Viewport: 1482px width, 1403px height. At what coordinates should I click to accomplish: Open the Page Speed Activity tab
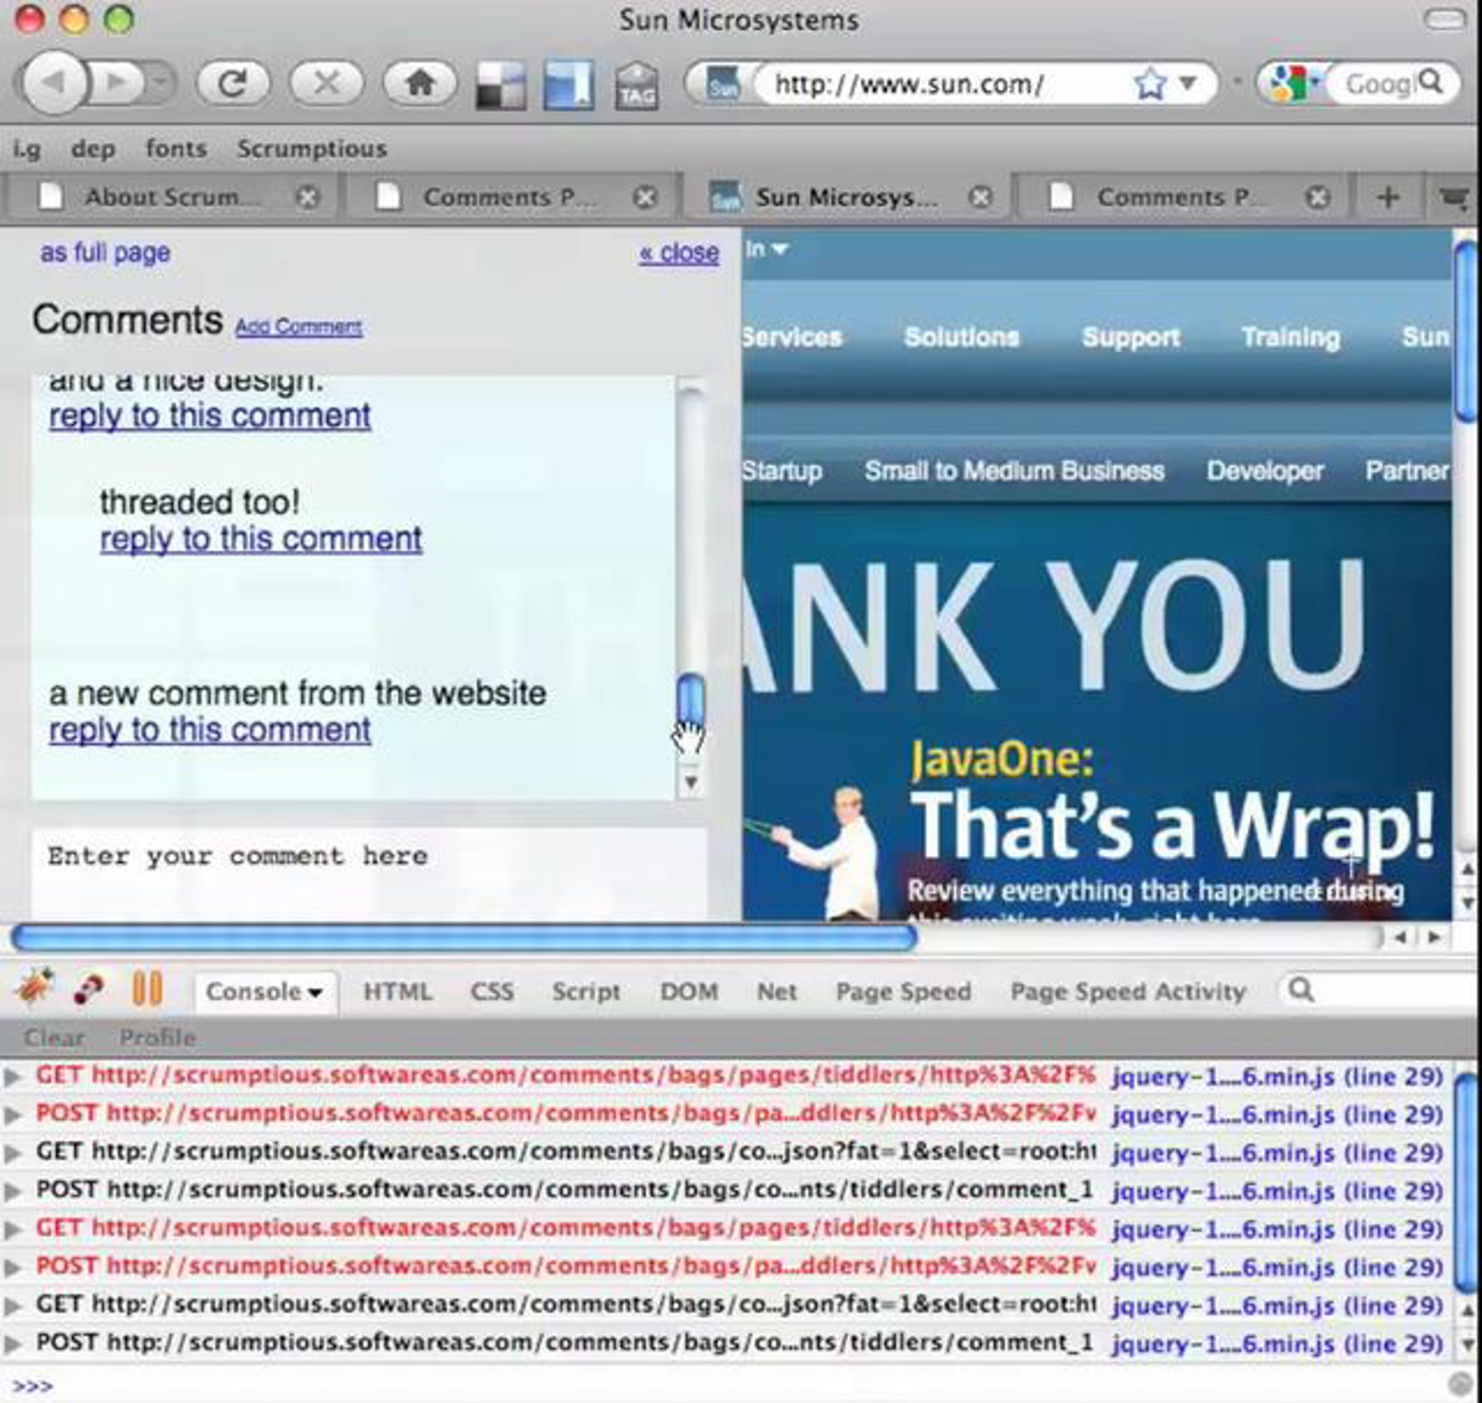coord(1128,992)
